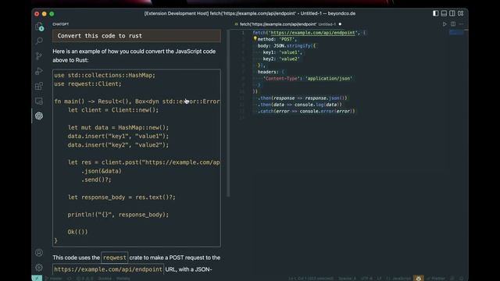Click the Run code play icon
Viewport: 500px width, 281px height.
click(x=445, y=24)
